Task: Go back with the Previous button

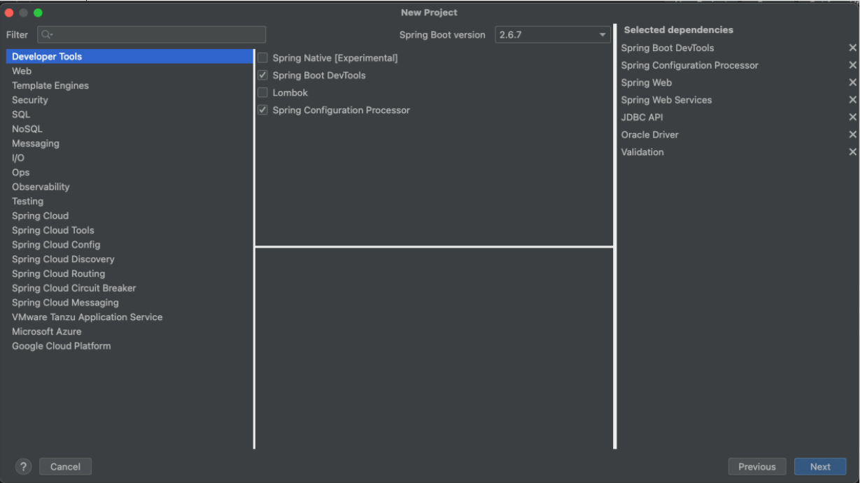Action: tap(759, 466)
